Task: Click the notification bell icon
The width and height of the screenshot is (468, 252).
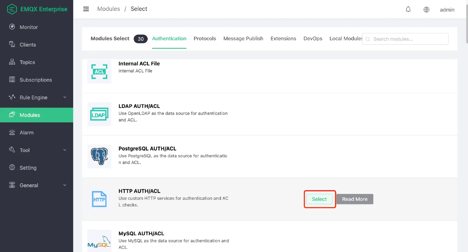Action: 408,9
